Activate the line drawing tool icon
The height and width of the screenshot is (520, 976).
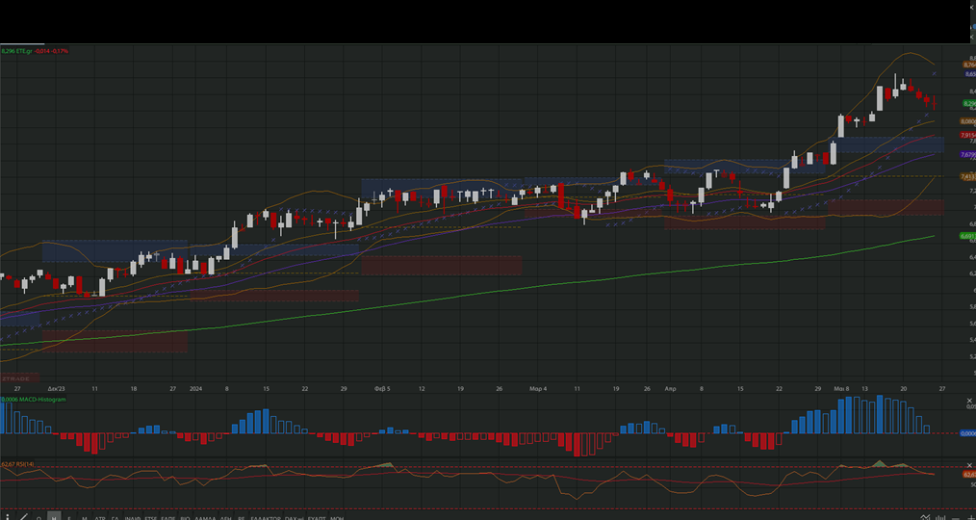pyautogui.click(x=24, y=516)
